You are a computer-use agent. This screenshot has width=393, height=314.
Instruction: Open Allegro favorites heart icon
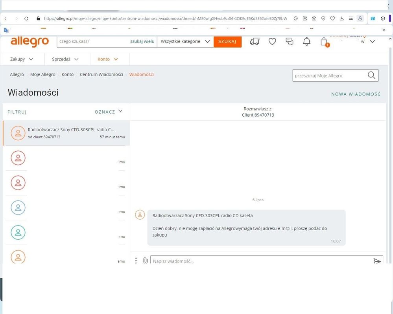272,41
